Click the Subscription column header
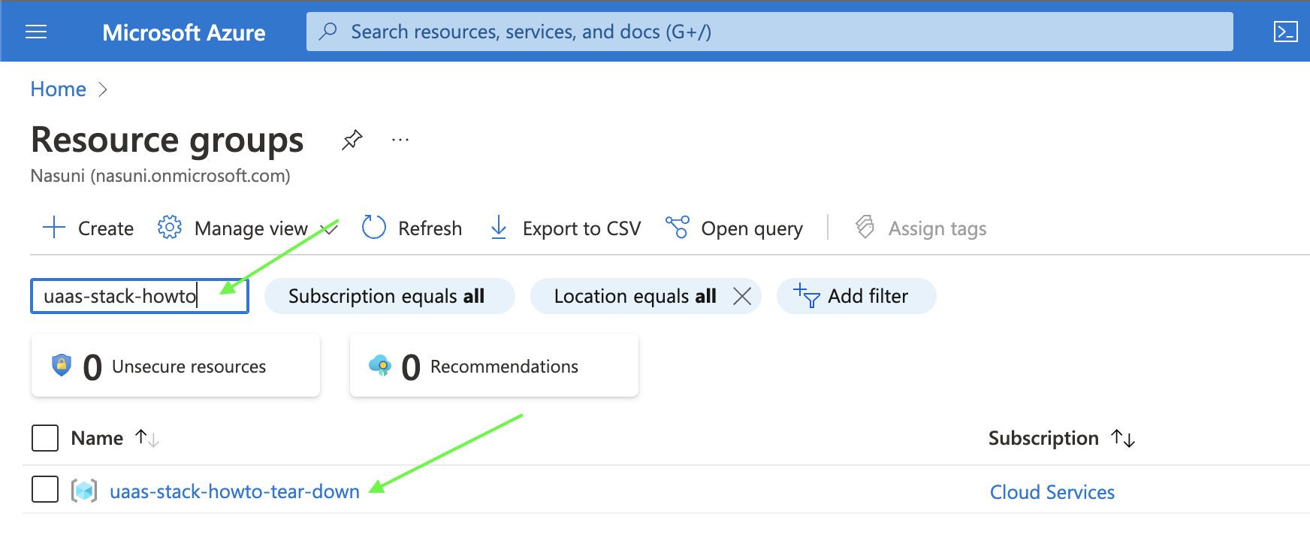 [1043, 438]
